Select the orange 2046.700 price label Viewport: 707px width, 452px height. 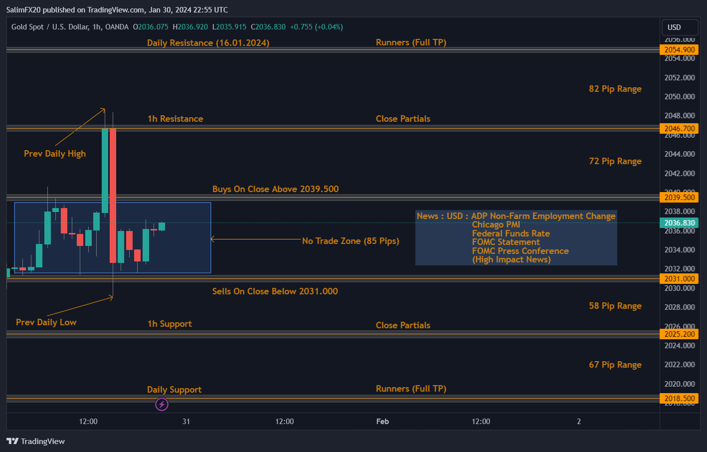pyautogui.click(x=679, y=128)
